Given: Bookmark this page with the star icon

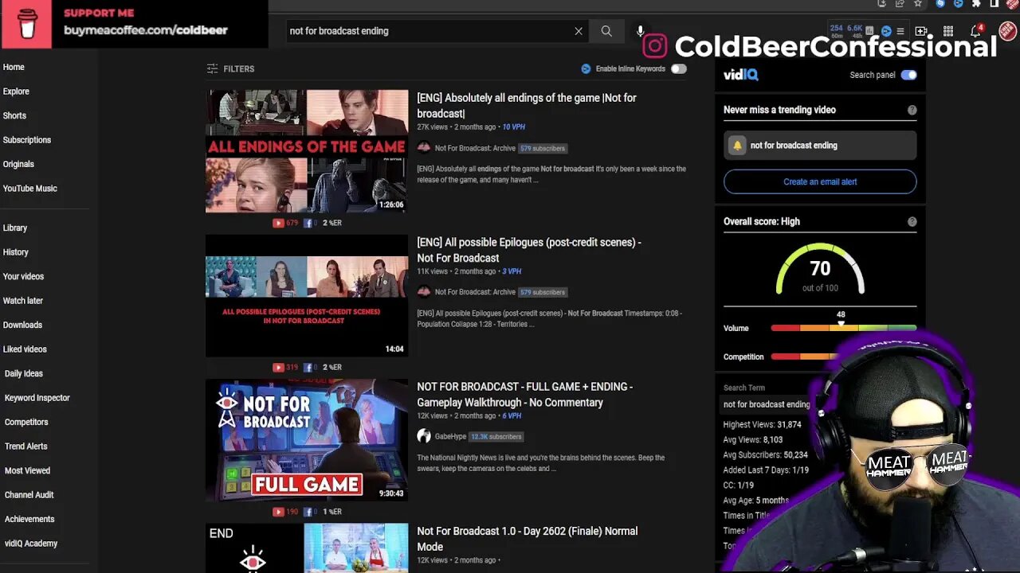Looking at the screenshot, I should [918, 4].
